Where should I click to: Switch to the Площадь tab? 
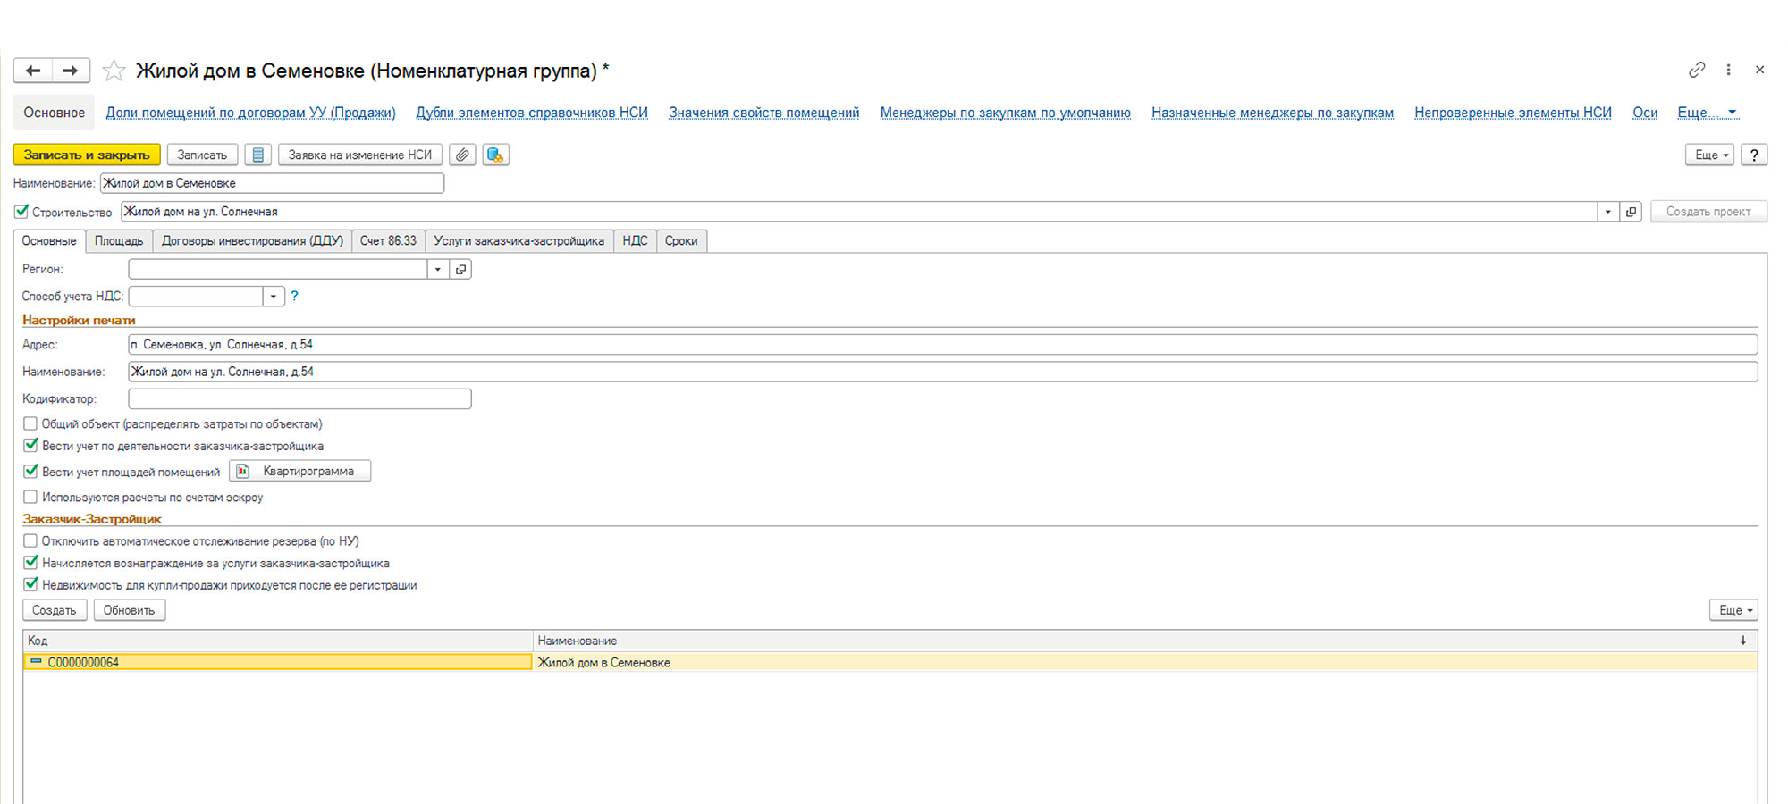(119, 240)
